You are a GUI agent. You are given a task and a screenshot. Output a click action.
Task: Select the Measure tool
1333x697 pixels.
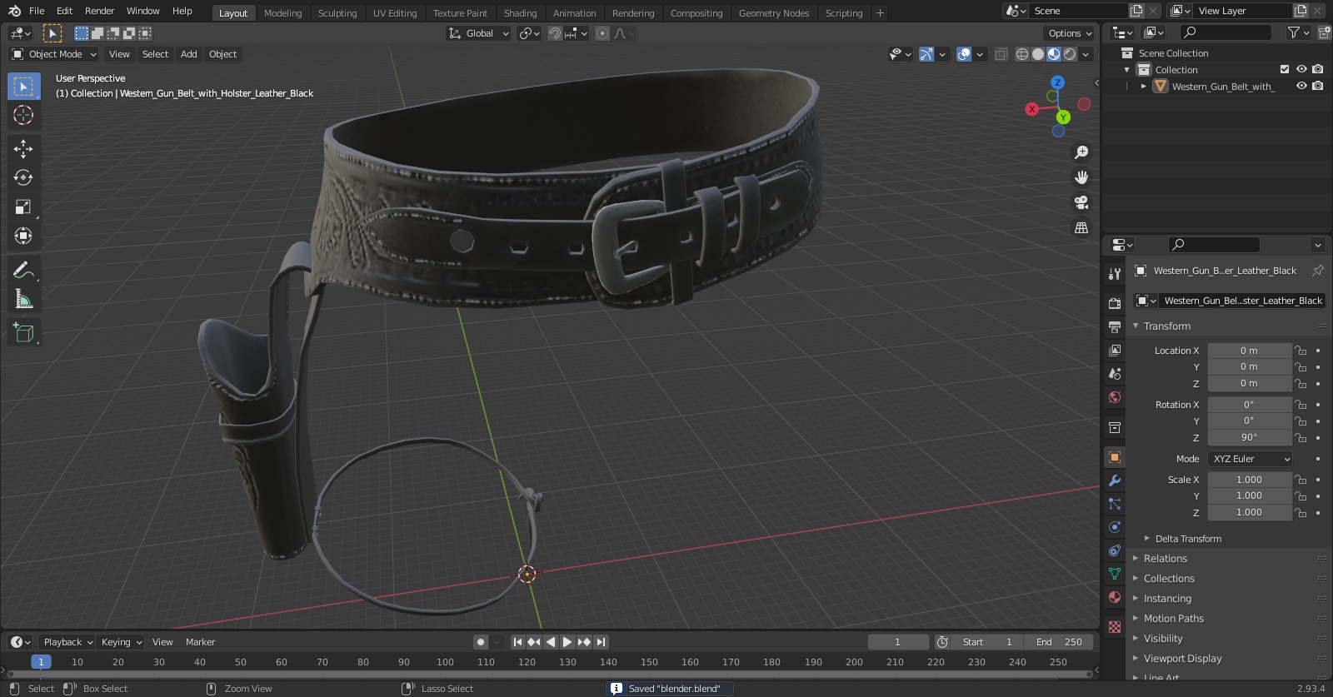pos(23,299)
